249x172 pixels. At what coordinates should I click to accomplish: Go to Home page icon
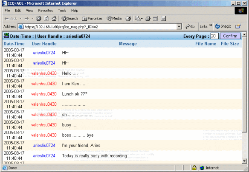pyautogui.click(x=54, y=19)
